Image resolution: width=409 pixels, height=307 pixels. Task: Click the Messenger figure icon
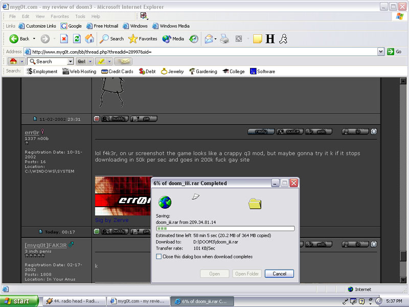pos(283,39)
